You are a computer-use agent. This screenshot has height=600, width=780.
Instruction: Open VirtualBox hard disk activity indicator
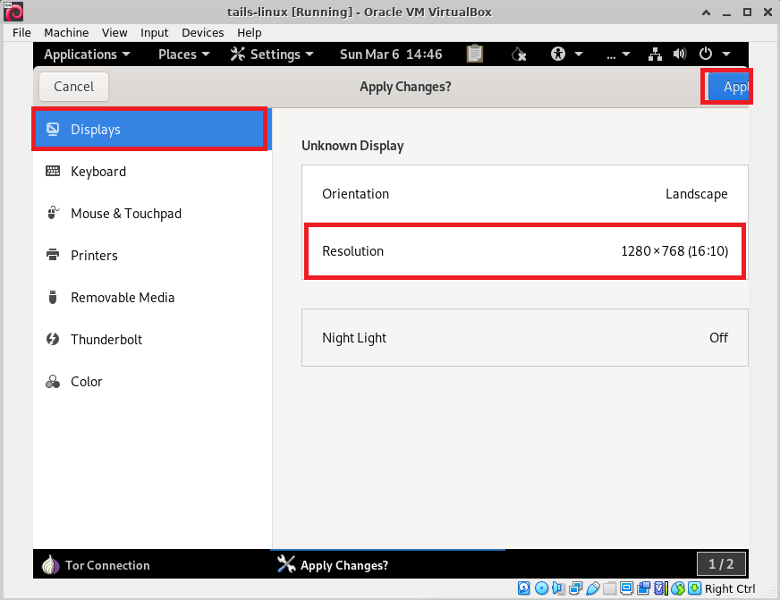pyautogui.click(x=524, y=588)
